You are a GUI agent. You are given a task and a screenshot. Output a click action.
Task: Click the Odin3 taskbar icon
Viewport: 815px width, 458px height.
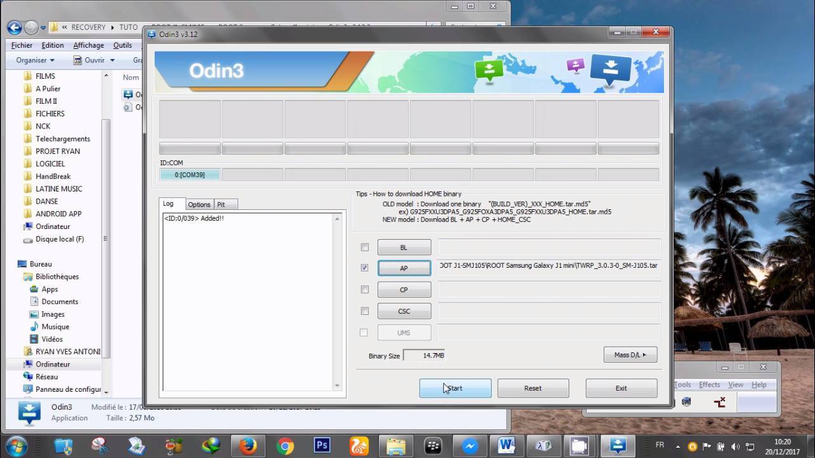[618, 445]
